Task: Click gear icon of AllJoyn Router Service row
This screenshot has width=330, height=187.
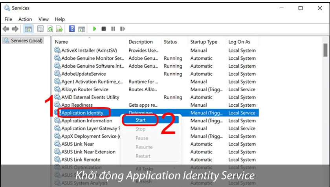Action: [57, 89]
